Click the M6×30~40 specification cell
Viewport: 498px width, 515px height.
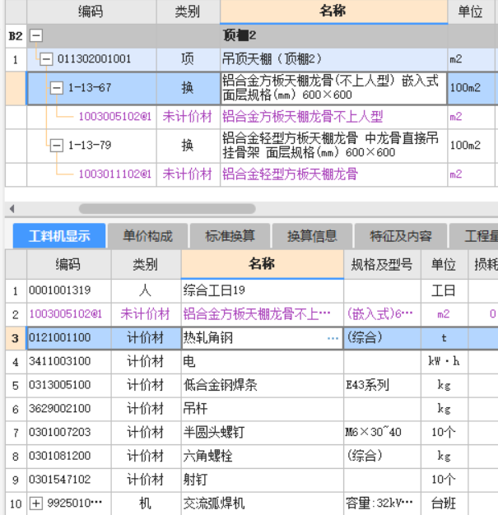click(382, 433)
